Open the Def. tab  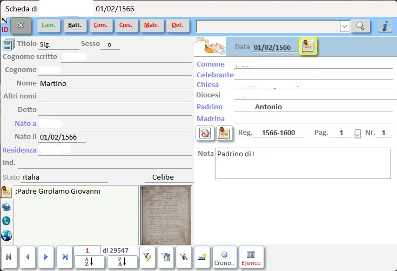pos(178,25)
